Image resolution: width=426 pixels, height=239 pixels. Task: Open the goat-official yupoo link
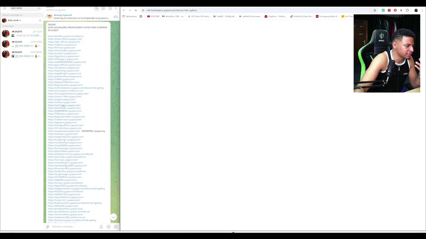pos(64,65)
